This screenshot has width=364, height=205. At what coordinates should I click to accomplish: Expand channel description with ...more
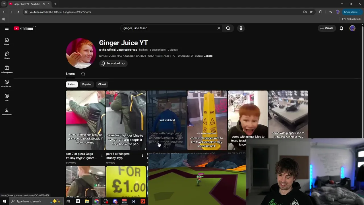pyautogui.click(x=208, y=56)
